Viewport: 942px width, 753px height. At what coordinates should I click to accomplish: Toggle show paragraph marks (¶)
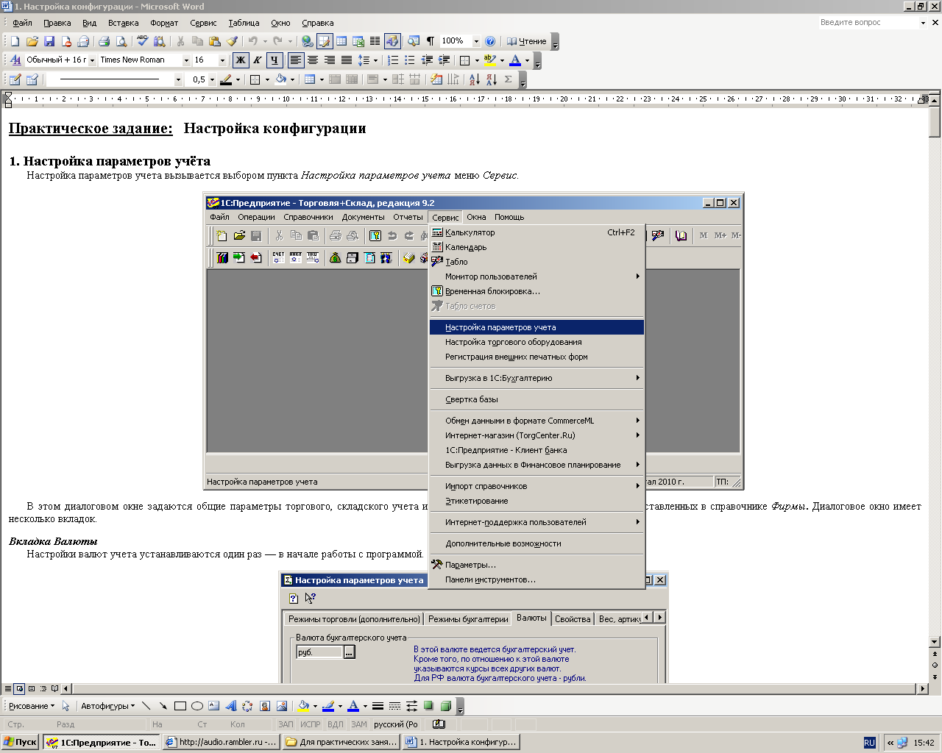(x=431, y=41)
